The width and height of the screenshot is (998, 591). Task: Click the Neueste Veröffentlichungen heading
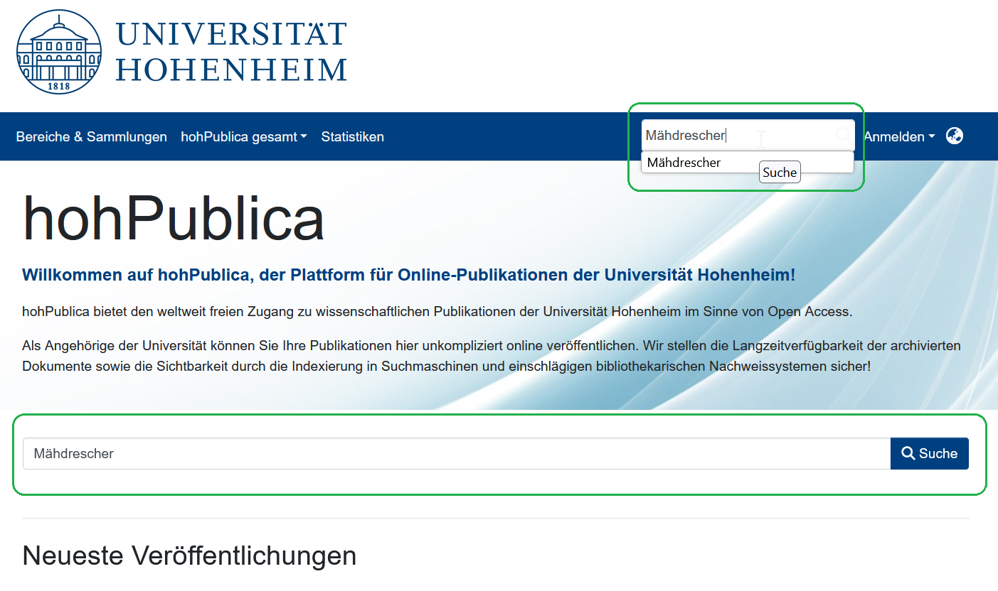[x=189, y=555]
